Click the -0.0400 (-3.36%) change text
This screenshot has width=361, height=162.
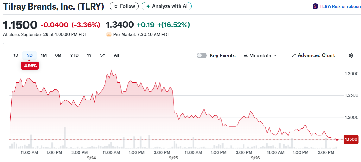(70, 25)
